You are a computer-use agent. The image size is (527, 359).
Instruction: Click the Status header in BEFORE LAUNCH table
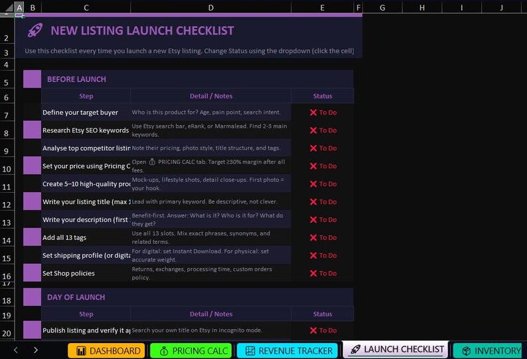coord(323,96)
